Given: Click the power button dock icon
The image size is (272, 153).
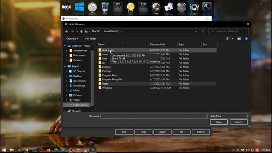Looking at the screenshot, I should click(181, 7).
